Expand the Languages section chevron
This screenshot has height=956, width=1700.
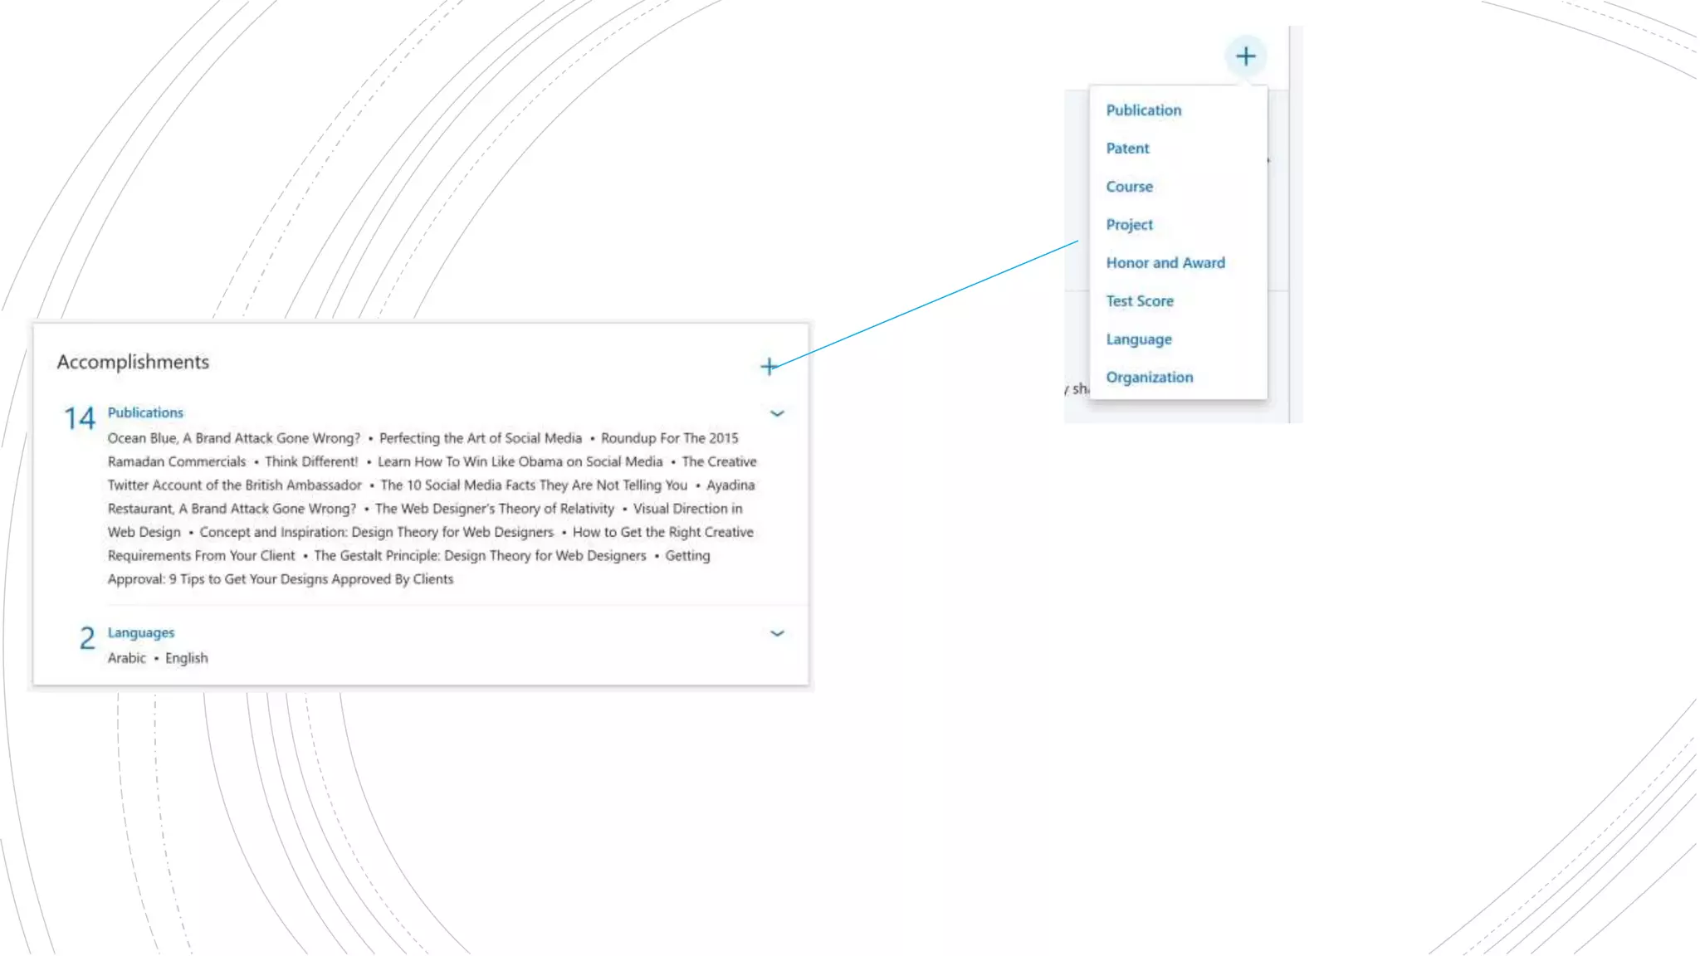[777, 633]
